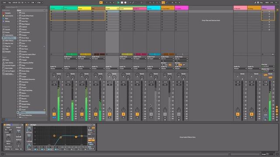Open track 1 Audio To dropdown
Image resolution: width=280 pixels, height=157 pixels.
point(57,68)
